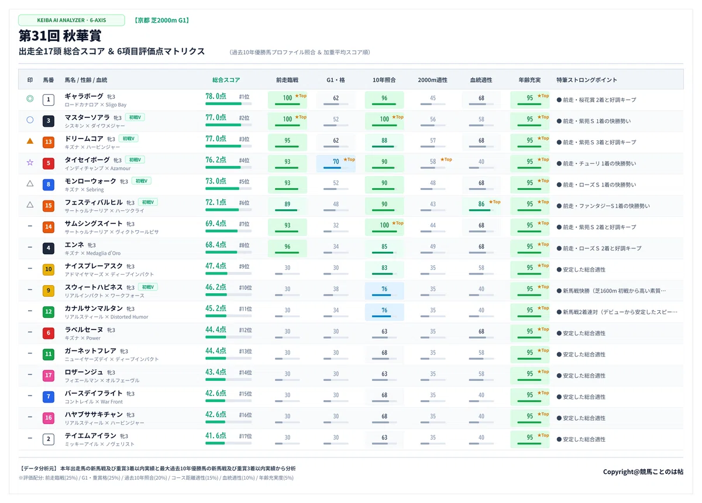Select horse number badge 11 ガーネットフレア

(x=49, y=354)
